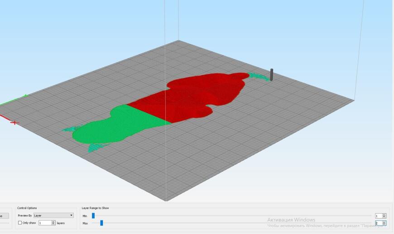Decrease the Max layer value with down arrow

pos(384,224)
